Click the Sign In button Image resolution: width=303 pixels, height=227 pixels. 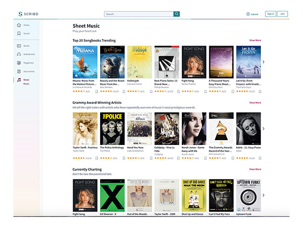pos(270,14)
